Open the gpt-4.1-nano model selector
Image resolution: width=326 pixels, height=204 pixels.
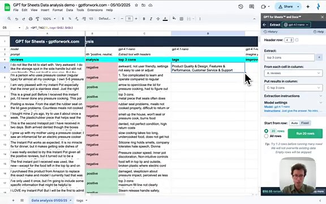(296, 24)
